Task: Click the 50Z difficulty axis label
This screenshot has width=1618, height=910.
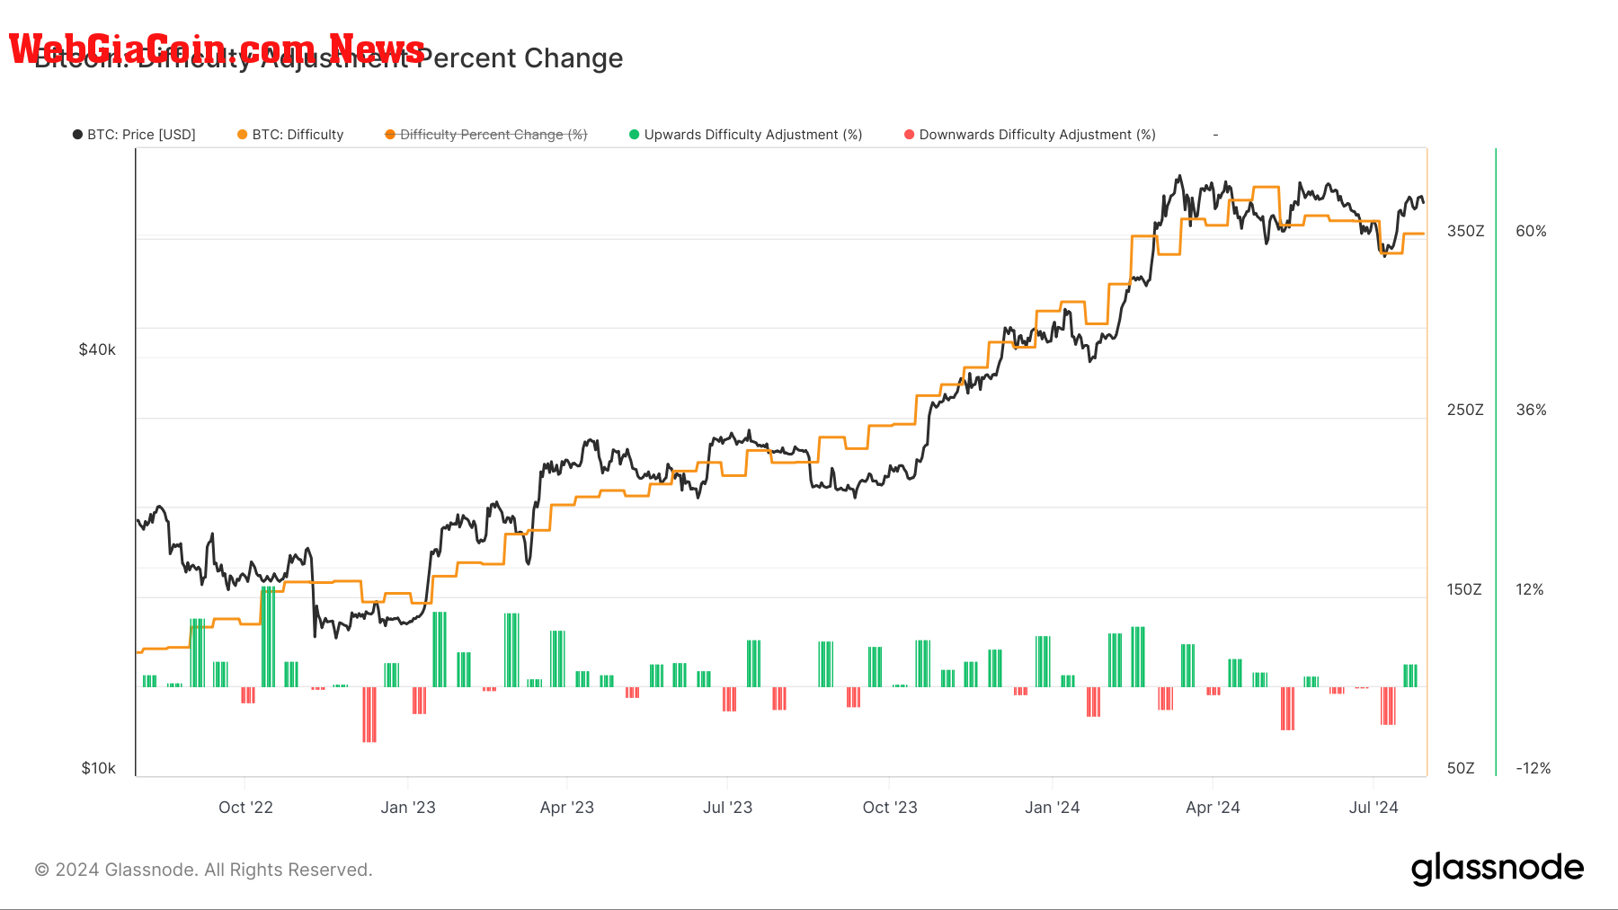Action: (x=1461, y=768)
